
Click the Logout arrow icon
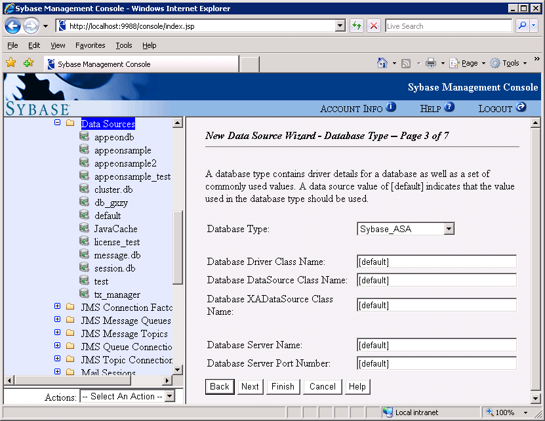click(x=521, y=107)
